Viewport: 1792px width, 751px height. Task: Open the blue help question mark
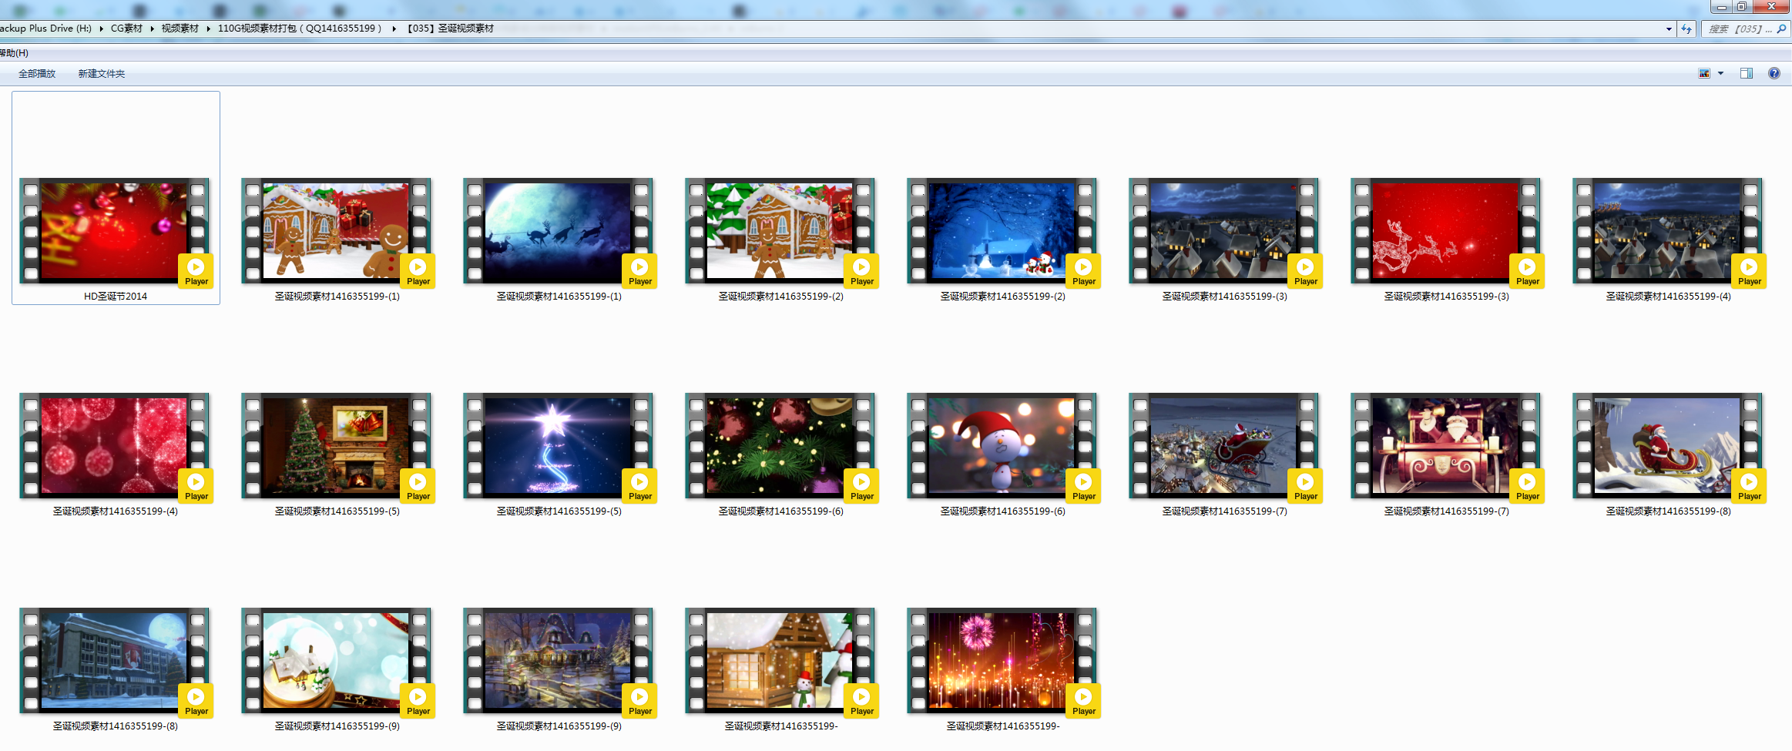pos(1774,73)
